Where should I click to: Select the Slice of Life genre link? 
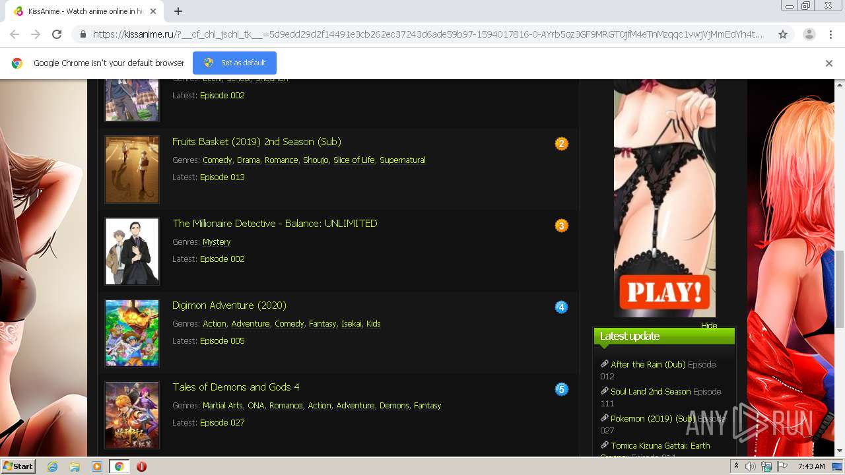point(354,160)
